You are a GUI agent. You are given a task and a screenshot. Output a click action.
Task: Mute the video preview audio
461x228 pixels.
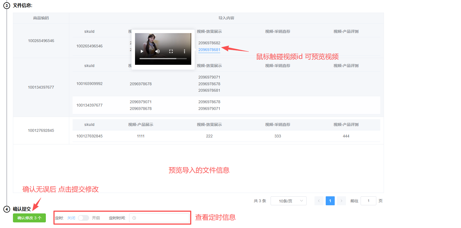pyautogui.click(x=158, y=51)
